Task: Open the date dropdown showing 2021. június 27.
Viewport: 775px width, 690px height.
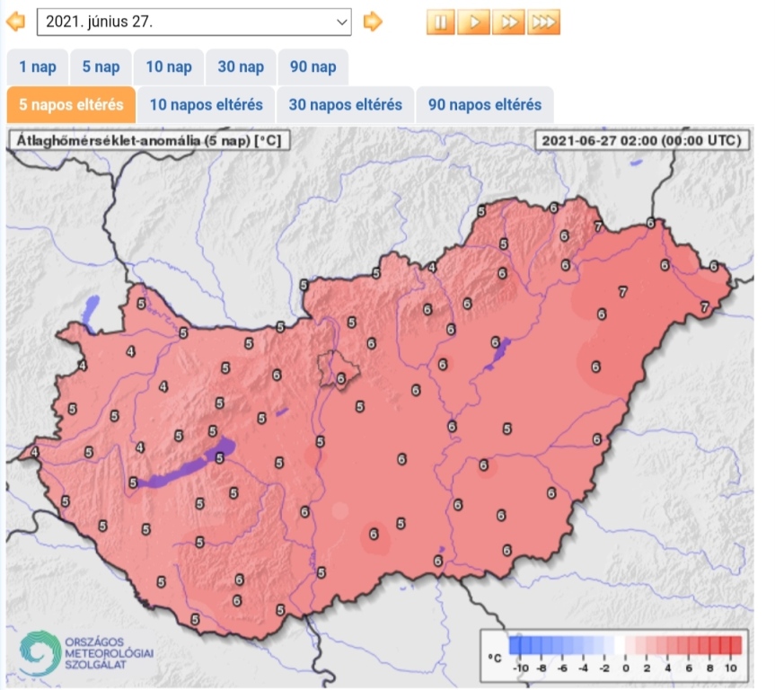Action: [194, 21]
